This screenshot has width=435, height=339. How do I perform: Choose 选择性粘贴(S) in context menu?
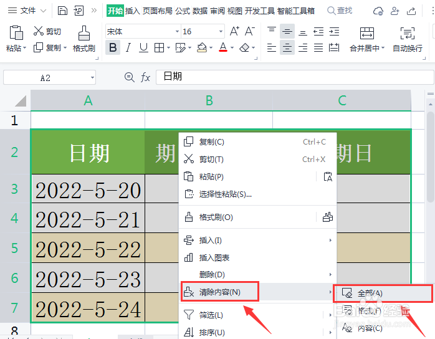click(257, 194)
